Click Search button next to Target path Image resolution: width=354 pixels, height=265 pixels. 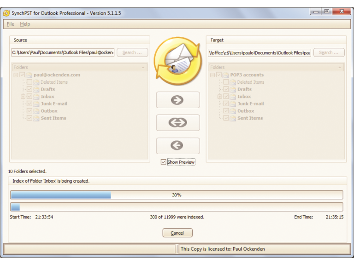(x=329, y=52)
